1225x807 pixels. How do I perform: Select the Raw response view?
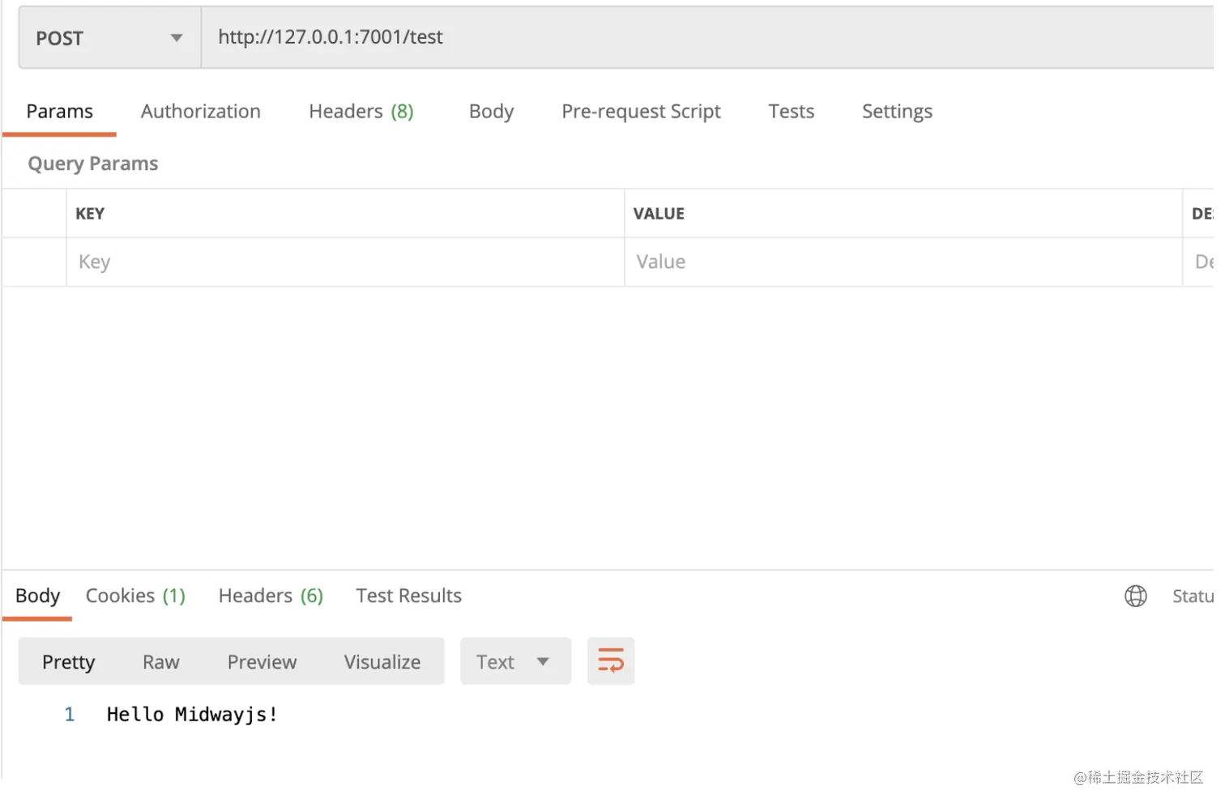pyautogui.click(x=160, y=662)
